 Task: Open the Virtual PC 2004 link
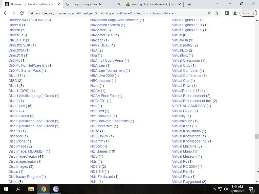point(184,166)
